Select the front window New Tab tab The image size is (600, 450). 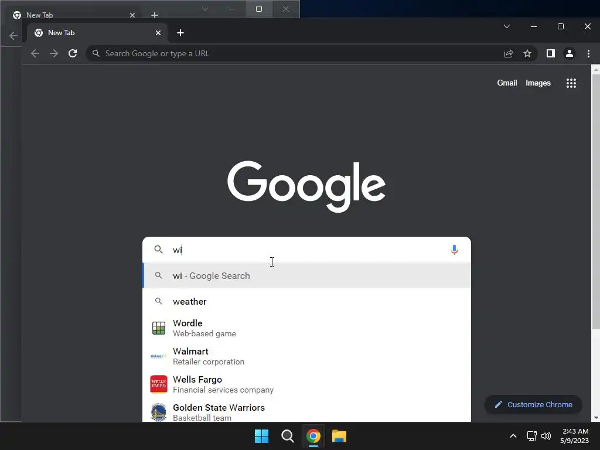tap(98, 33)
